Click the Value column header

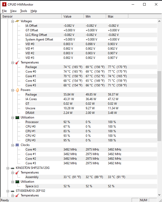(x=73, y=17)
